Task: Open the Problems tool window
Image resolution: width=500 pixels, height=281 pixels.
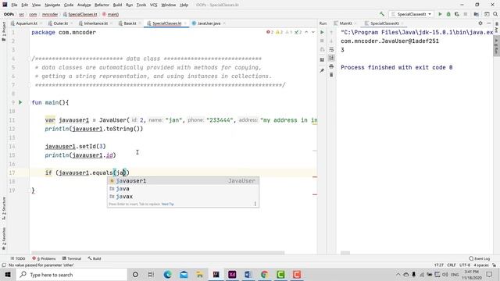Action: 44,258
